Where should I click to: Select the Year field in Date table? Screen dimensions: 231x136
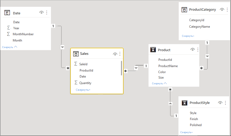click(16, 28)
